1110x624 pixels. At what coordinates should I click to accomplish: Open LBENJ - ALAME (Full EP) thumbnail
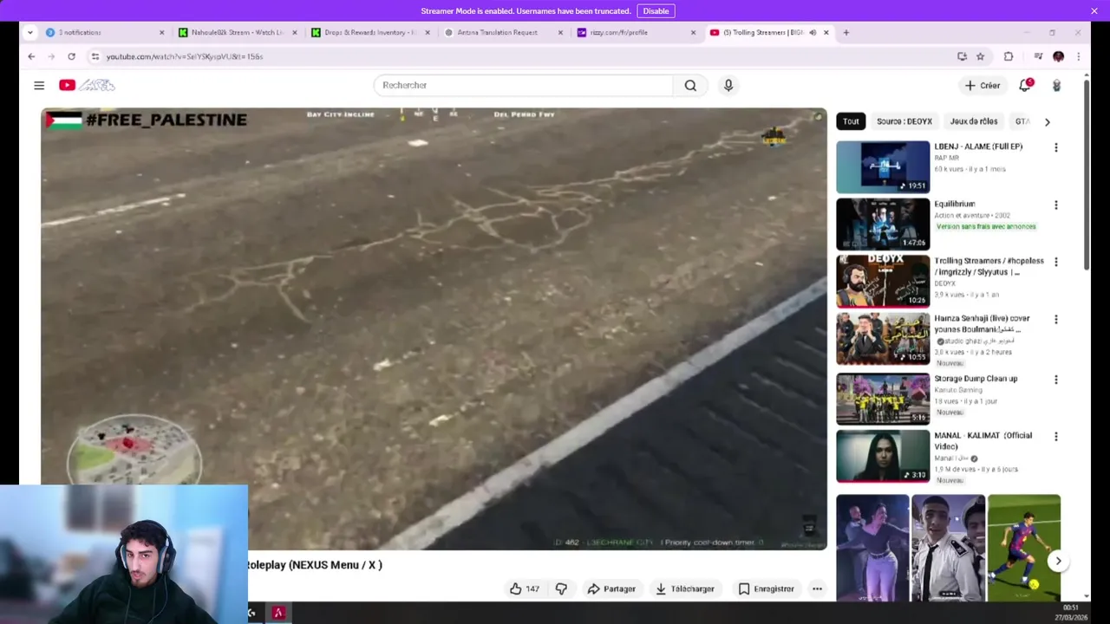click(x=883, y=166)
